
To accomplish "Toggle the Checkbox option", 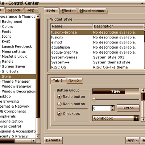I will (x=69, y=114).
